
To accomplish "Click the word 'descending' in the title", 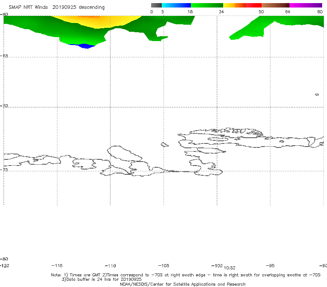I will (91, 8).
